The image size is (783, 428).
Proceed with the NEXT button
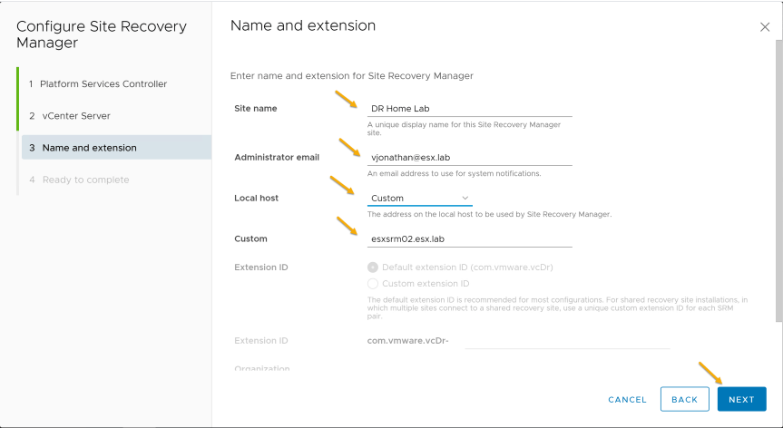coord(741,399)
